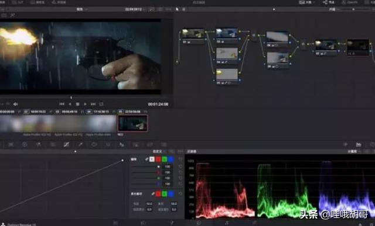
Task: Toggle the blue soft clip channel button
Action: pyautogui.click(x=171, y=194)
